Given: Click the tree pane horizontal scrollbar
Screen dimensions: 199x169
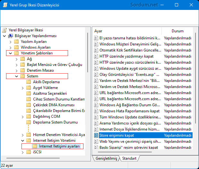Looking at the screenshot, I should pos(33,158).
